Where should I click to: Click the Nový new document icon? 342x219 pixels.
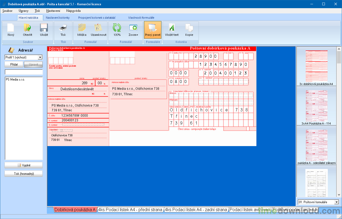tap(11, 28)
